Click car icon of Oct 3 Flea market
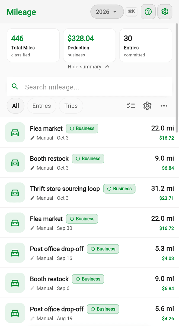179x326 pixels. [x=15, y=132]
